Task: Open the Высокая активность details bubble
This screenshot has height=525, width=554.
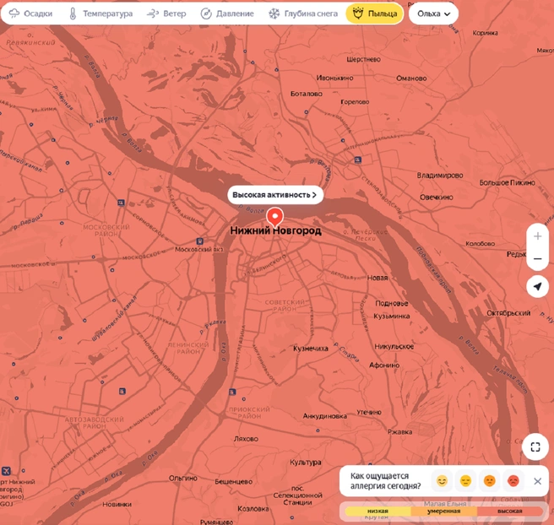Action: pyautogui.click(x=274, y=195)
